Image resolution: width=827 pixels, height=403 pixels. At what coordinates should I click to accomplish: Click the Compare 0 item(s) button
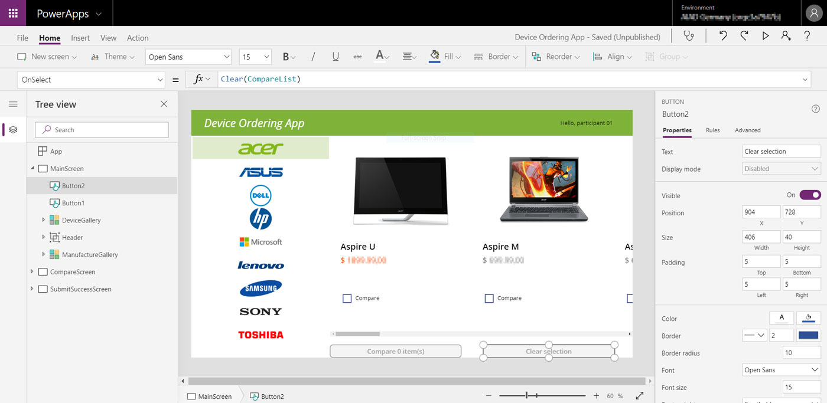click(395, 350)
